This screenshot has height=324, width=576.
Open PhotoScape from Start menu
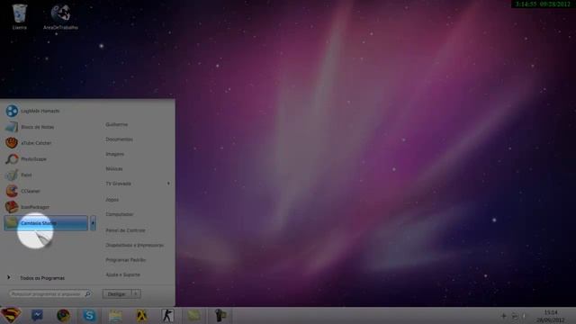tap(46, 159)
